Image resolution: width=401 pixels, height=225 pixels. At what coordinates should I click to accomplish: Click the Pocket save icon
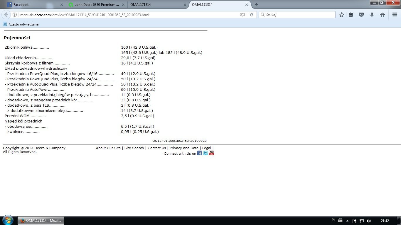click(361, 15)
